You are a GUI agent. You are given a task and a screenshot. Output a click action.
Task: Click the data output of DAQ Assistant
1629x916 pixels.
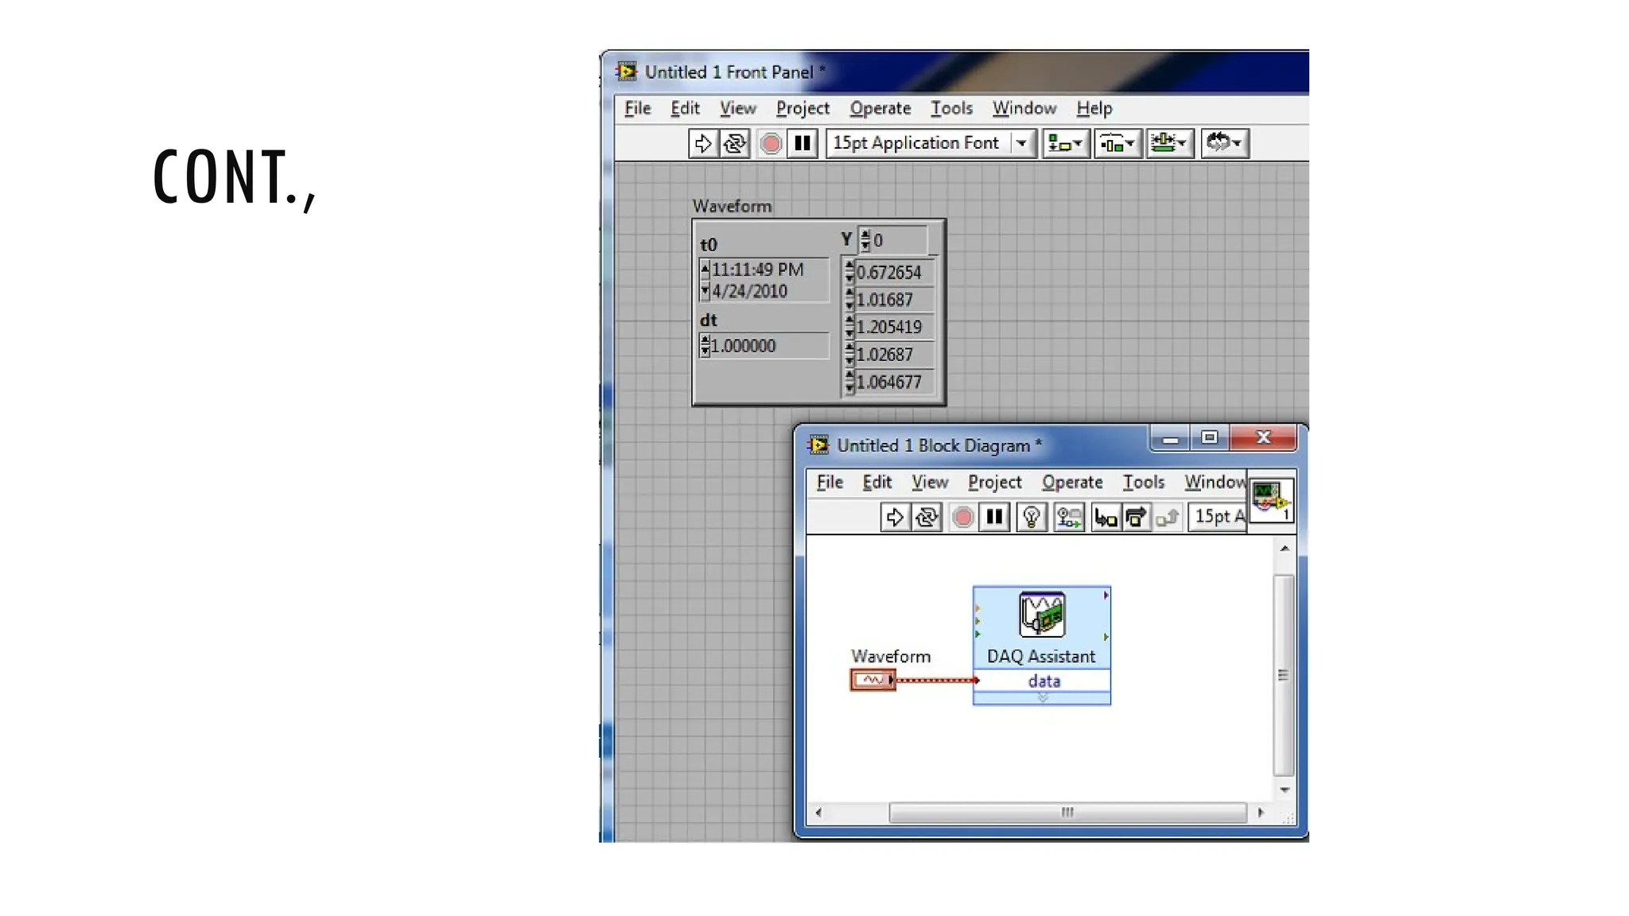tap(1043, 681)
